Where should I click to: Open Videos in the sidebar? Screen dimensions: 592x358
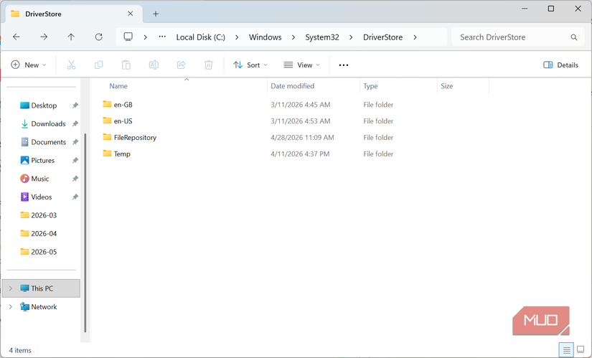[42, 197]
